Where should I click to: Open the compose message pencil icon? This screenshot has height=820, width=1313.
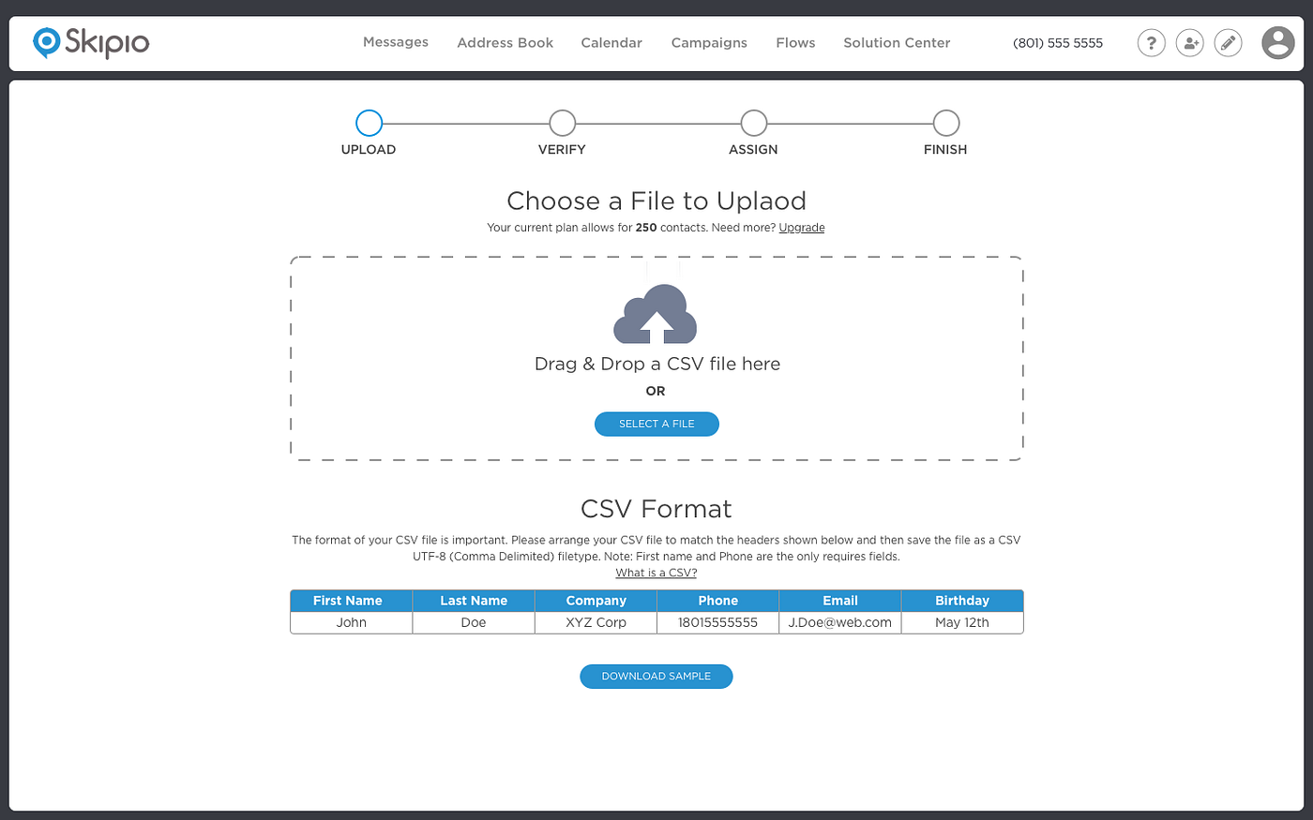pyautogui.click(x=1228, y=42)
